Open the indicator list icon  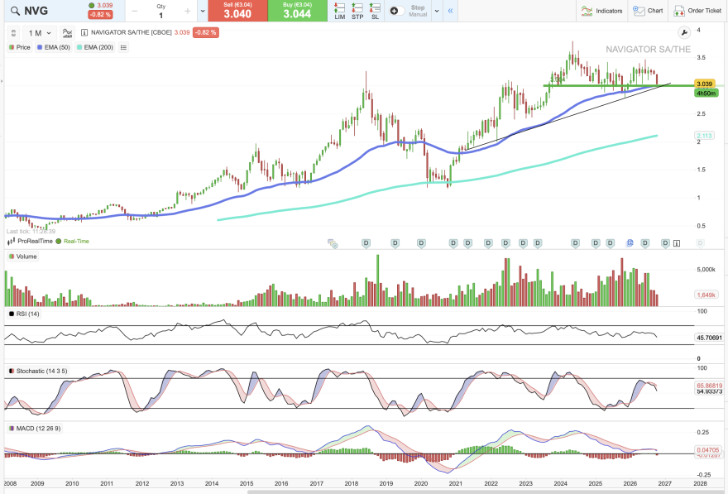123,47
